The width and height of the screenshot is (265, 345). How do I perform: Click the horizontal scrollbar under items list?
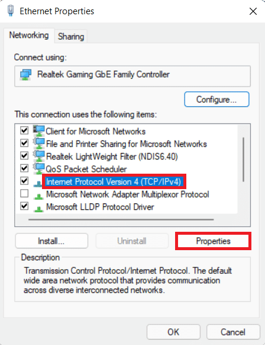pyautogui.click(x=121, y=219)
